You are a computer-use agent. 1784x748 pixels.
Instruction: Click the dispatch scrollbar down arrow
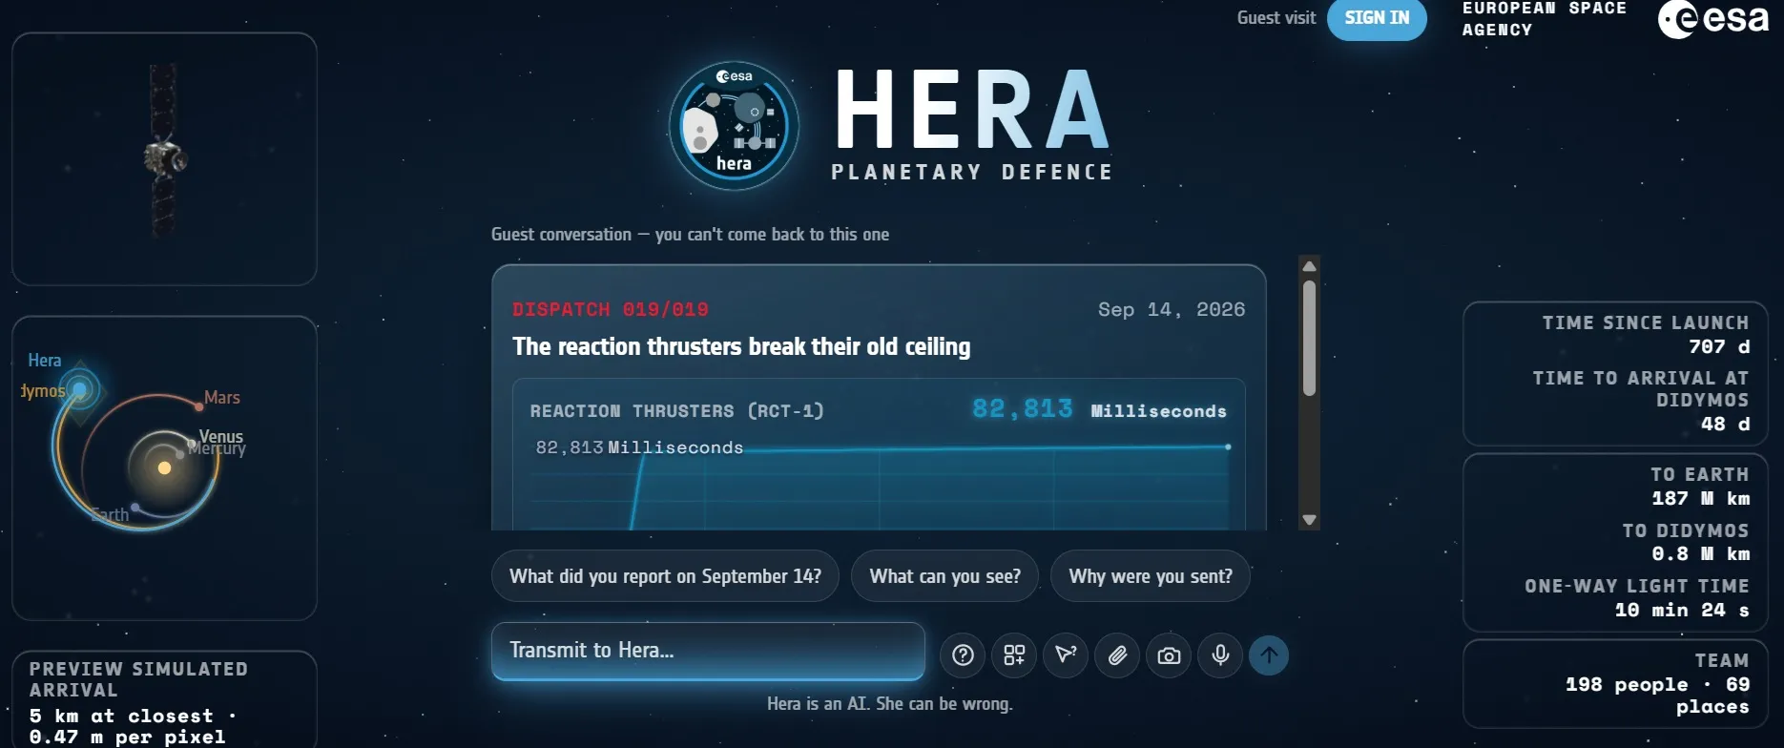pos(1309,520)
